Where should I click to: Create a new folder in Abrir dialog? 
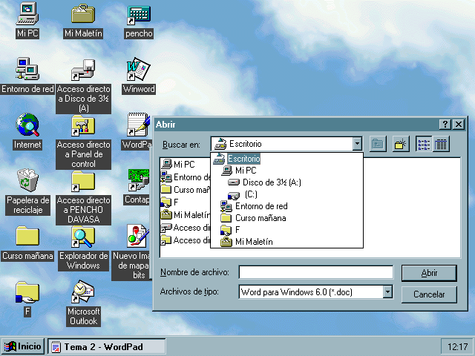401,144
